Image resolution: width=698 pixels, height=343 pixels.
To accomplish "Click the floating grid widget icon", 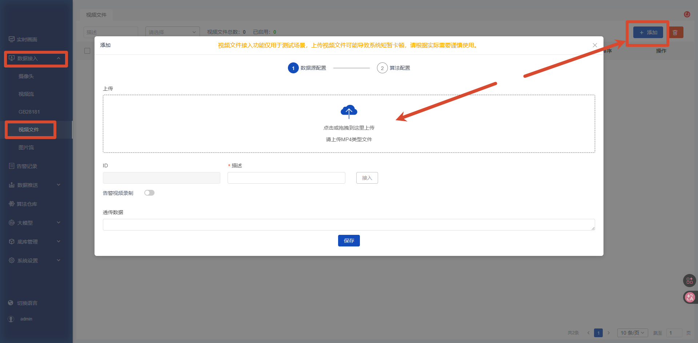I will [689, 280].
